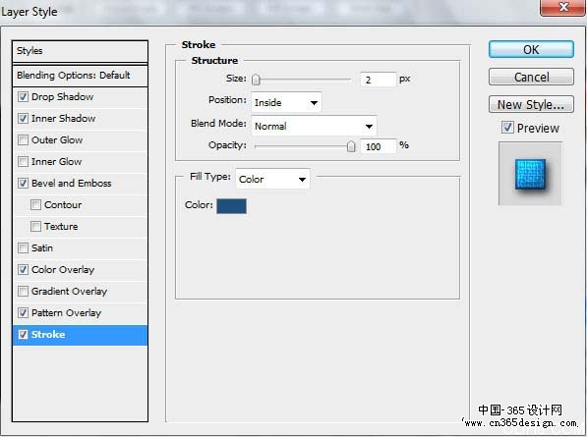
Task: Tick the Texture checkbox
Action: point(35,227)
